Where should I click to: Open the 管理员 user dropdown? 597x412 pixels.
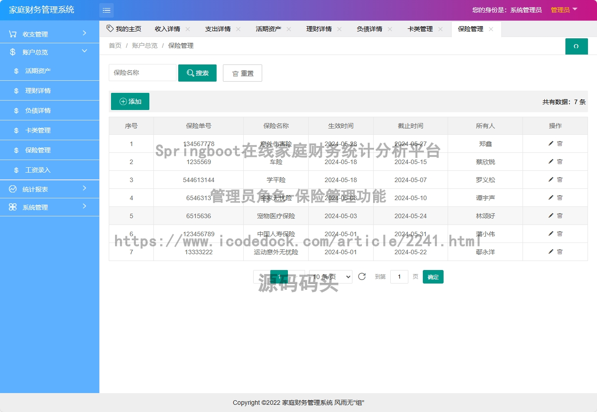pos(564,10)
